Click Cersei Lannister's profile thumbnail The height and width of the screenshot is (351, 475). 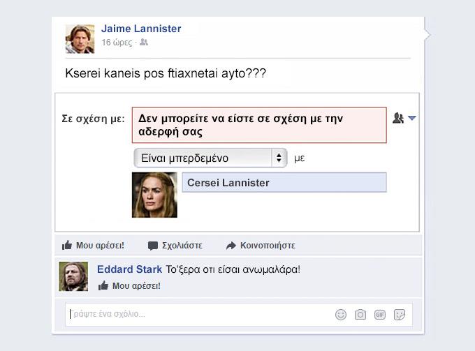pyautogui.click(x=154, y=195)
